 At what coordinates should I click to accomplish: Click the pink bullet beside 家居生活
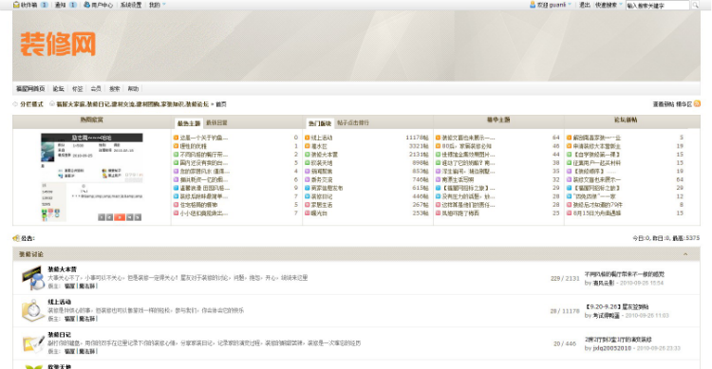(x=308, y=205)
